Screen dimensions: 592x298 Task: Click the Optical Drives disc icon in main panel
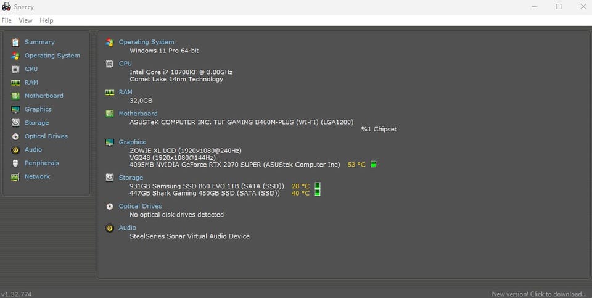tap(110, 206)
